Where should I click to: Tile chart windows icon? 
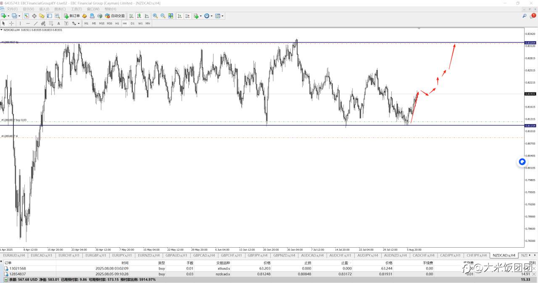[171, 16]
